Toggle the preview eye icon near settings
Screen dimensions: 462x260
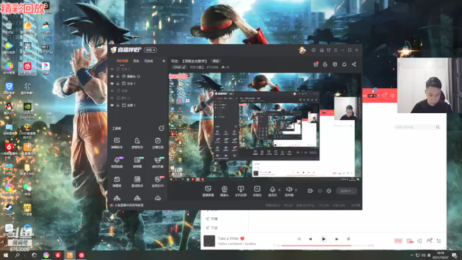point(320,191)
